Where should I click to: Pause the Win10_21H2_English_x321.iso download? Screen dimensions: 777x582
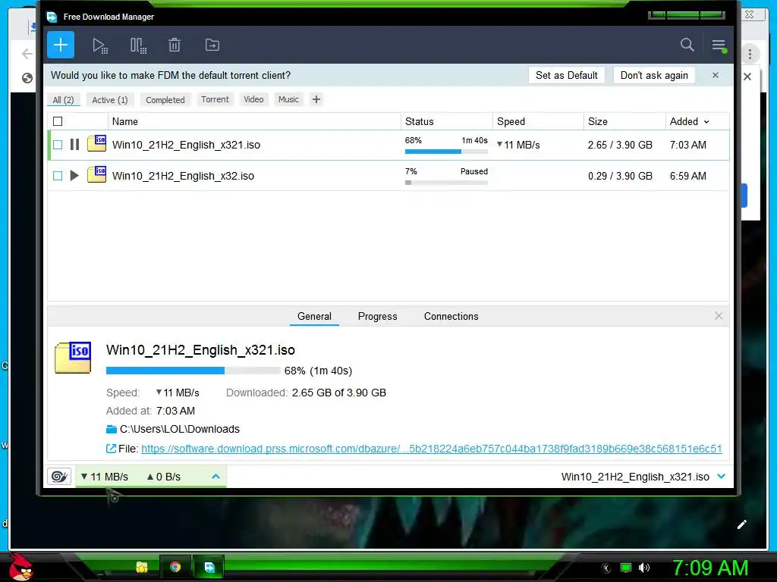75,145
